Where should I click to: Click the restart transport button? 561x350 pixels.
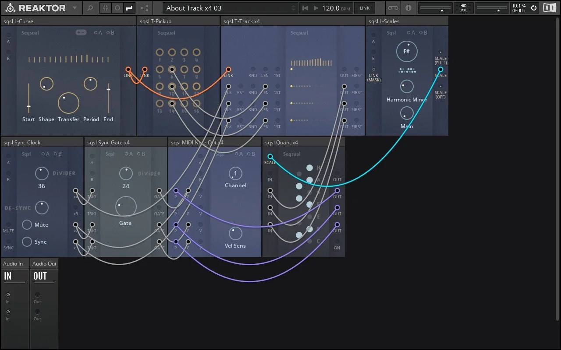tap(305, 8)
